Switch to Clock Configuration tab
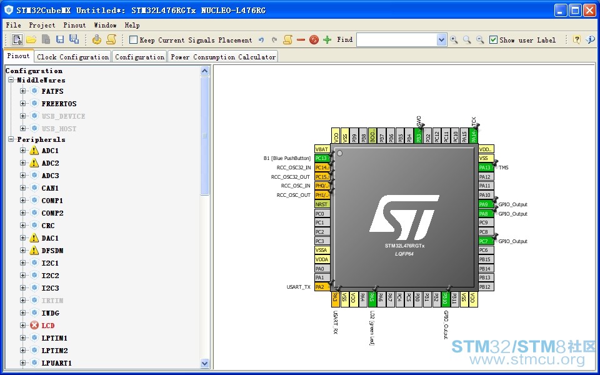 tap(72, 57)
